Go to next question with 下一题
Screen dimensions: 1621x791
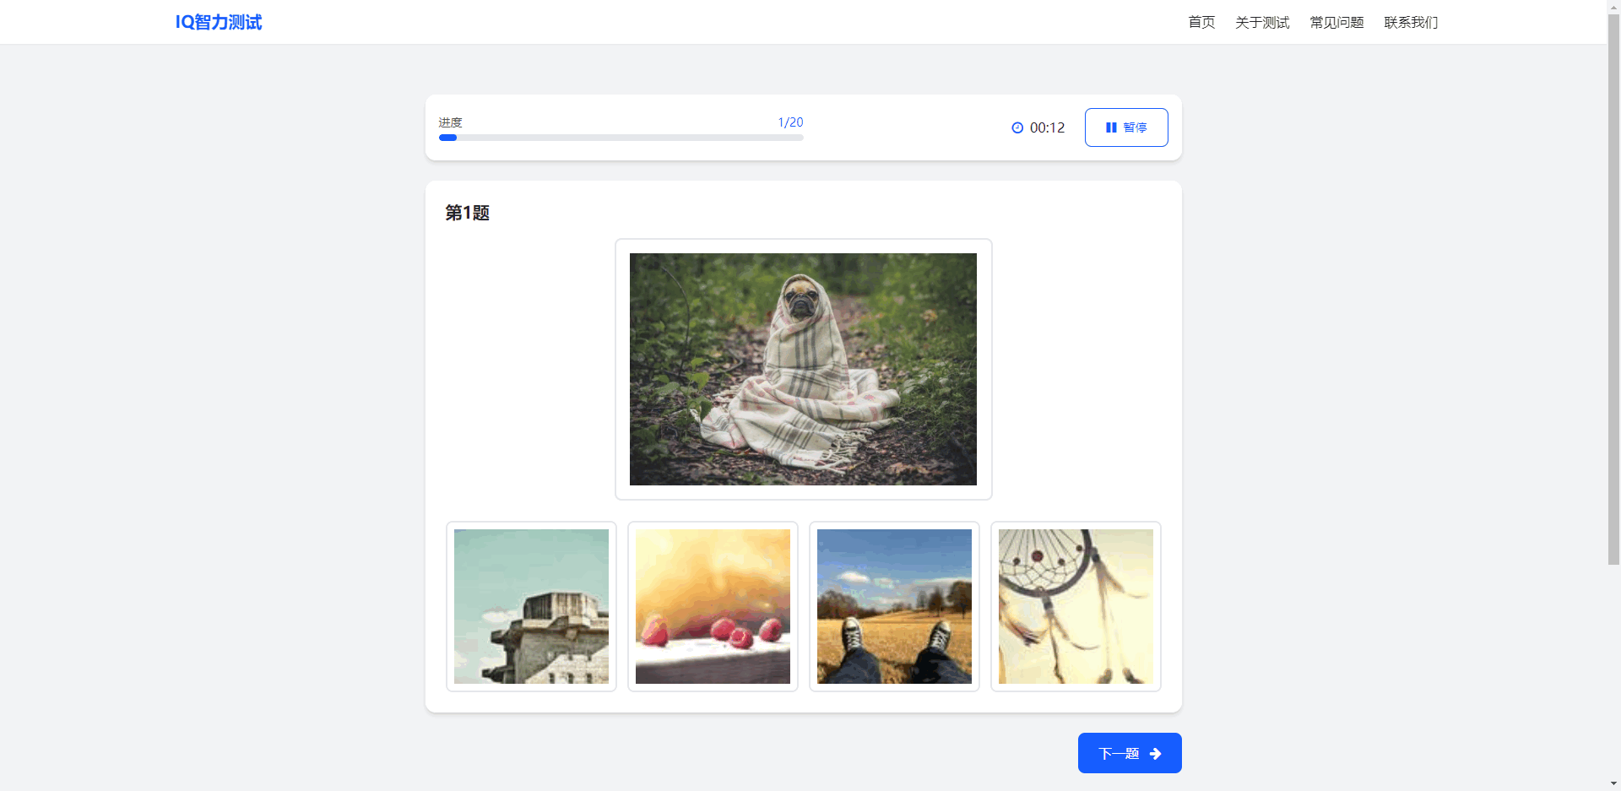tap(1130, 753)
